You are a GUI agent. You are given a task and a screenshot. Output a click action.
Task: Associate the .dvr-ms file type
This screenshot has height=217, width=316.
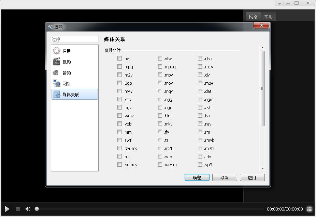(x=119, y=148)
